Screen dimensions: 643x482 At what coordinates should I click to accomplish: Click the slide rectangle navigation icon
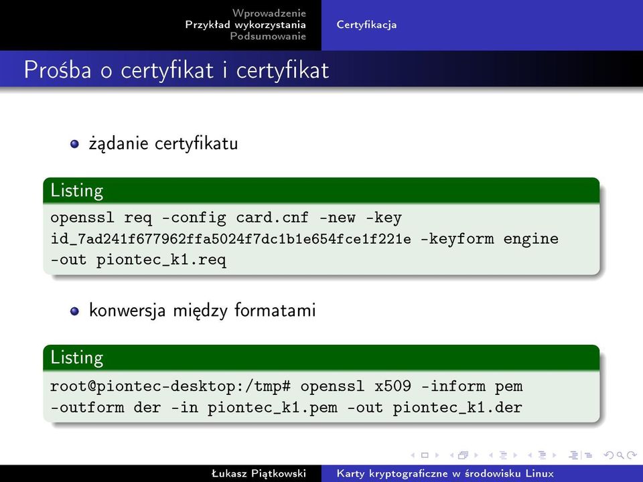pos(425,455)
